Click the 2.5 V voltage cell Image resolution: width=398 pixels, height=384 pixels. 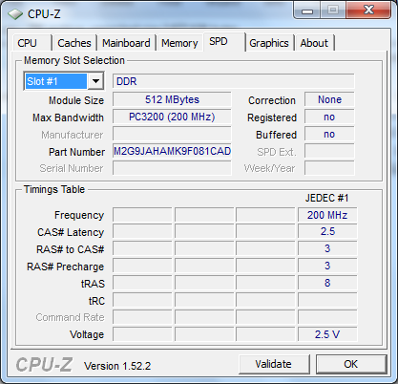tap(327, 334)
